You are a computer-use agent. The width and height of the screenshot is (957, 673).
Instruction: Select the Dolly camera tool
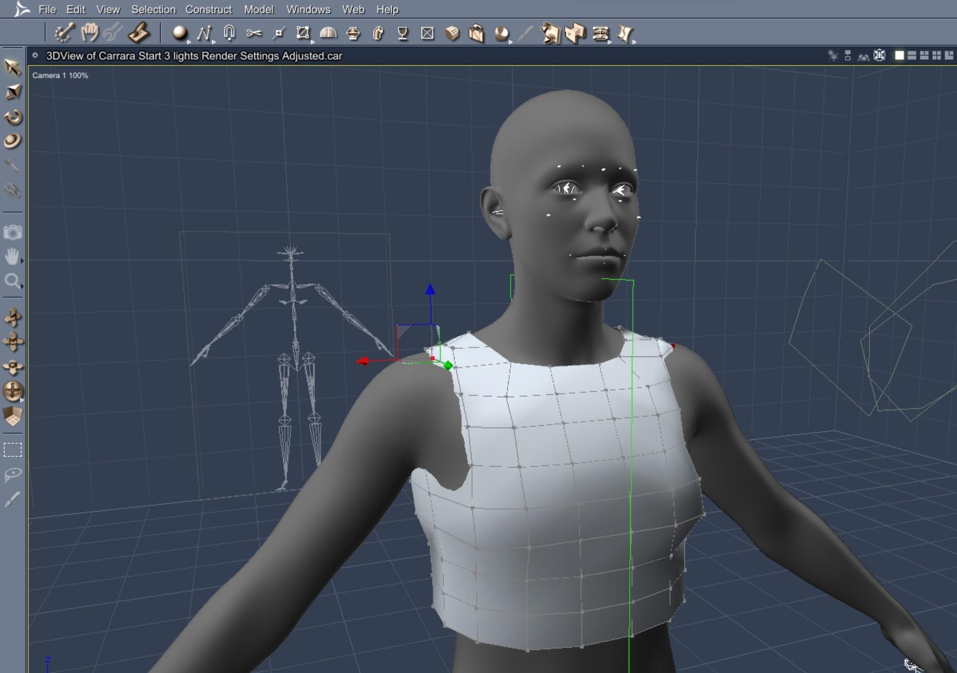click(x=12, y=317)
